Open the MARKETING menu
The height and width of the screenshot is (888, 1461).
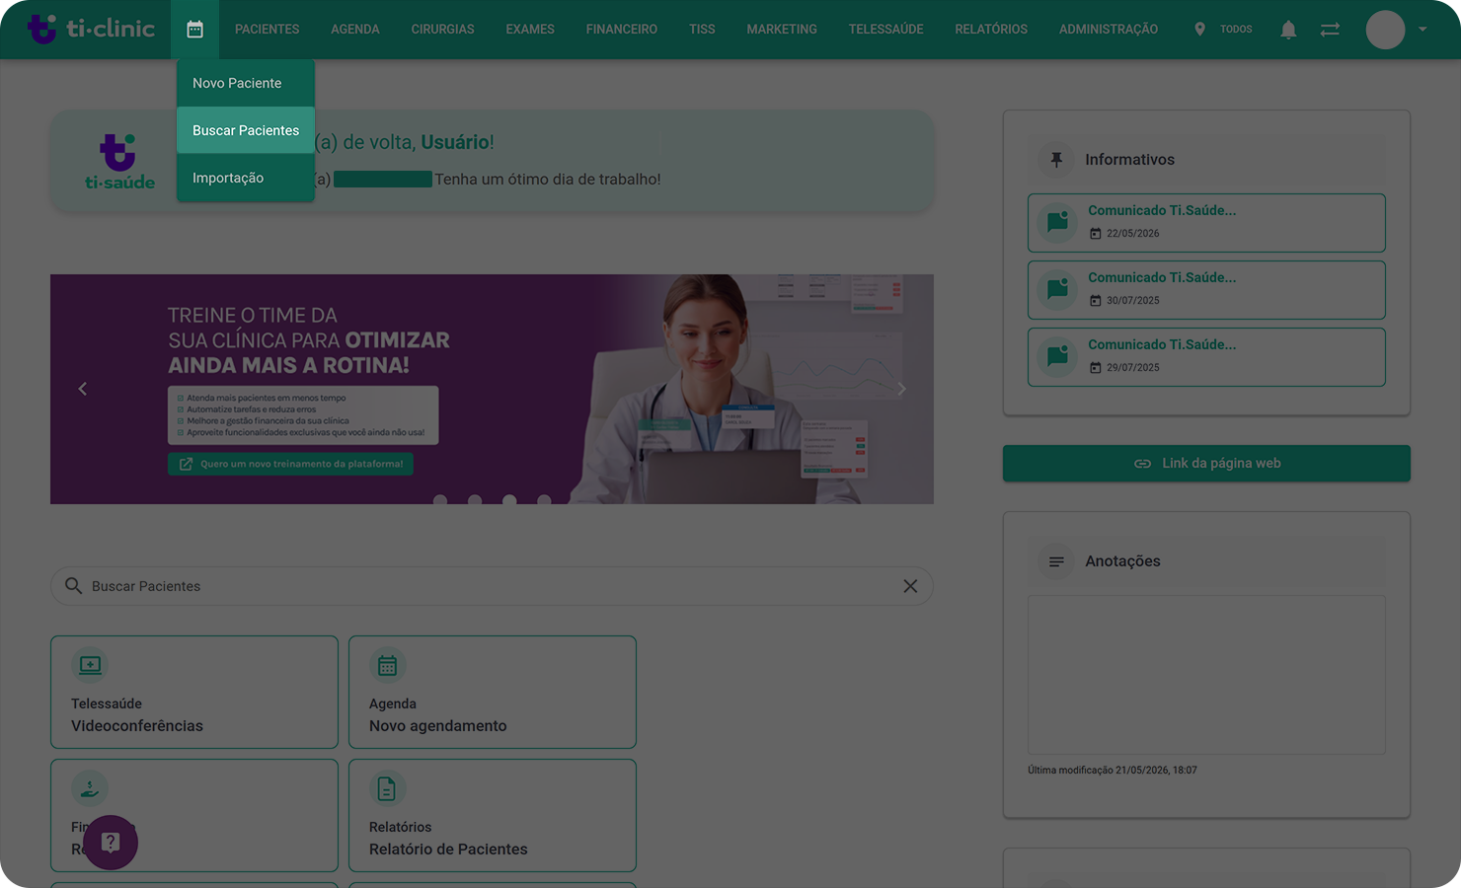(x=782, y=30)
